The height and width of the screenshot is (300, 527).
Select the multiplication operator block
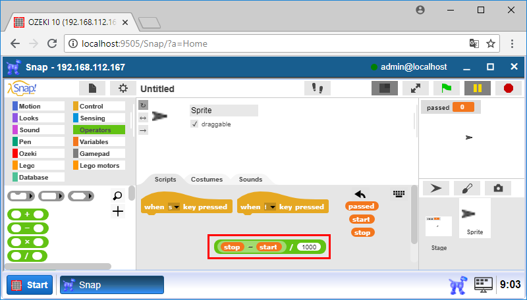pos(28,242)
